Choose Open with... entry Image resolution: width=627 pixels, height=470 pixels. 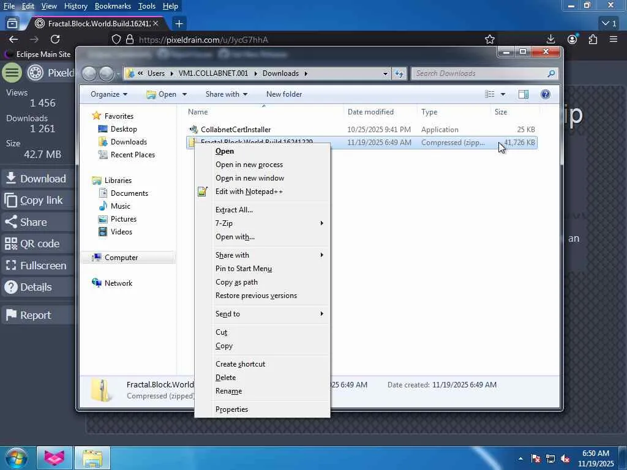click(235, 237)
